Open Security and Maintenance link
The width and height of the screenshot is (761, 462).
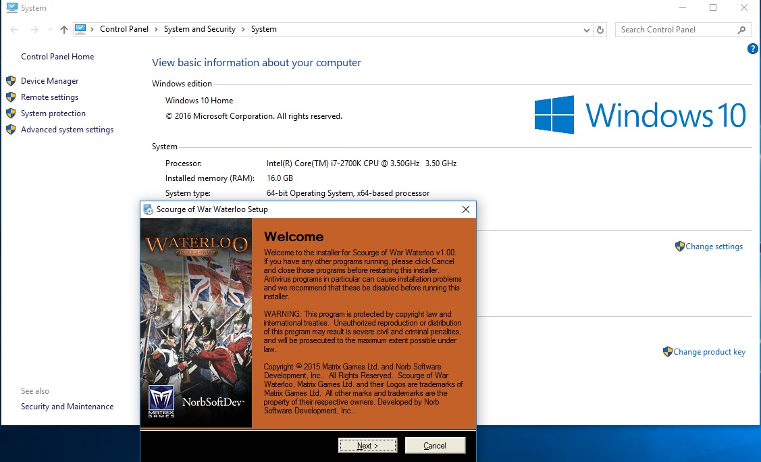pos(67,407)
